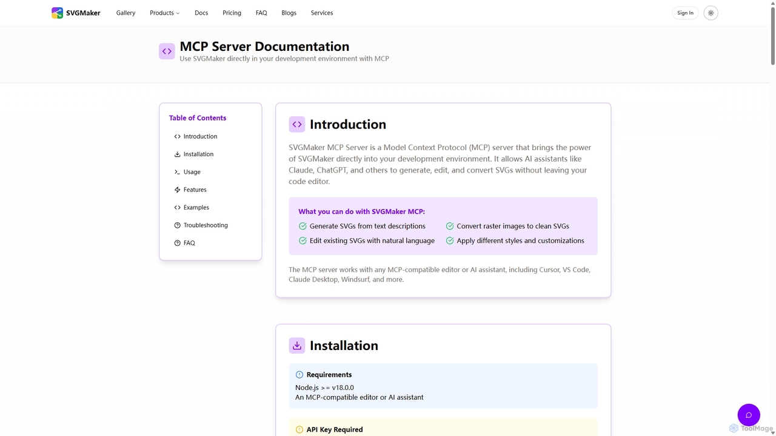Click the Requirements label
Image resolution: width=776 pixels, height=436 pixels.
pyautogui.click(x=329, y=375)
